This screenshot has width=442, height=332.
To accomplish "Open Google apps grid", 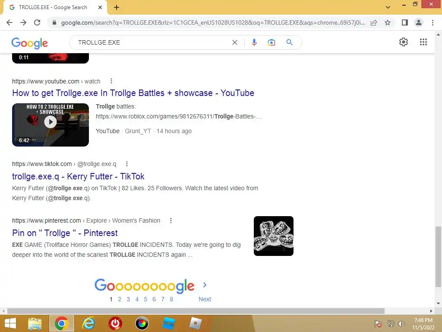I will pyautogui.click(x=423, y=42).
